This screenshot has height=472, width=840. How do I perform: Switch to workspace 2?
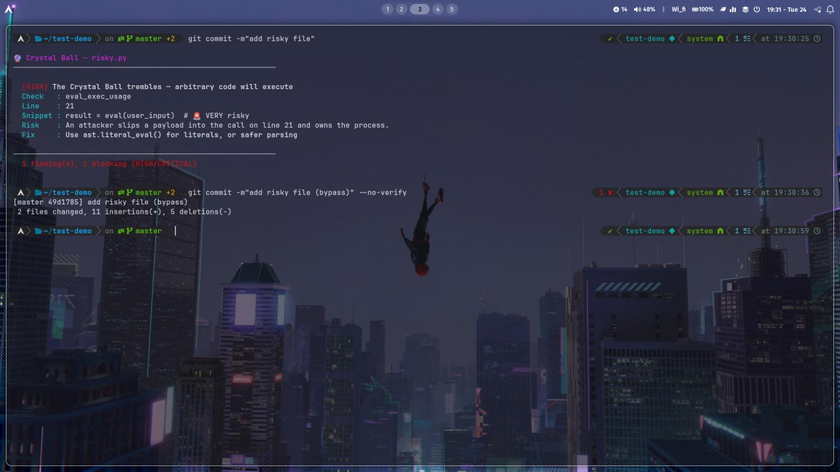point(402,9)
